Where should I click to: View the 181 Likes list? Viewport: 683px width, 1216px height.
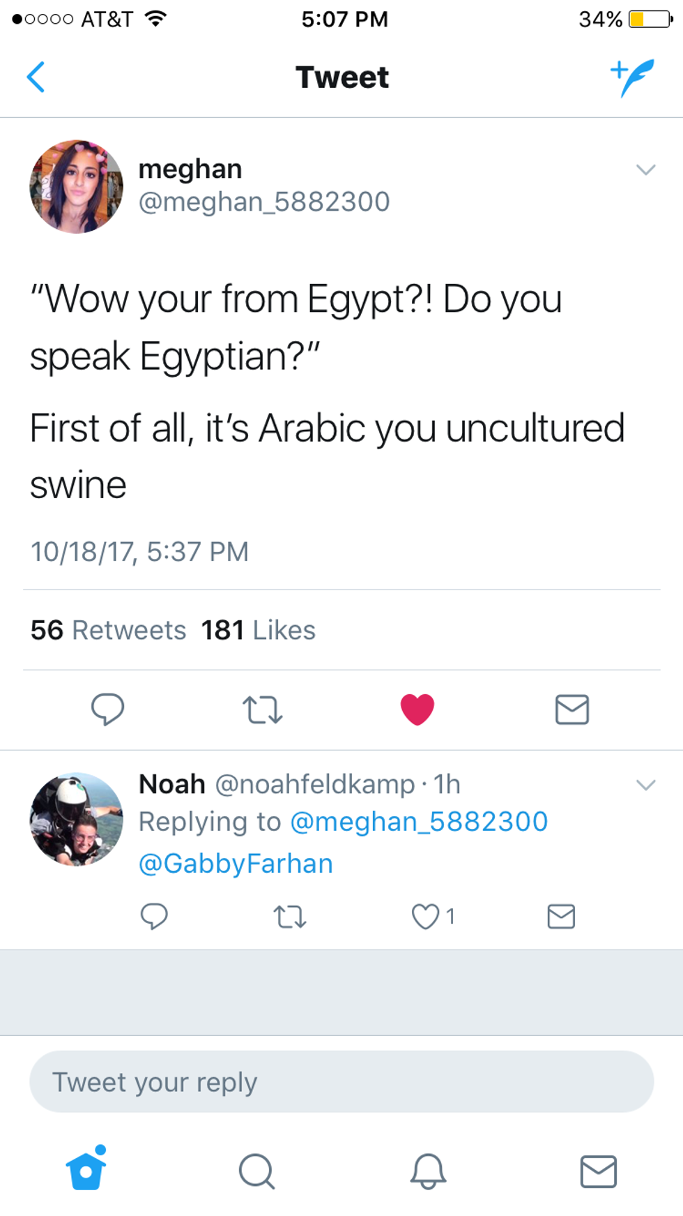pyautogui.click(x=259, y=630)
